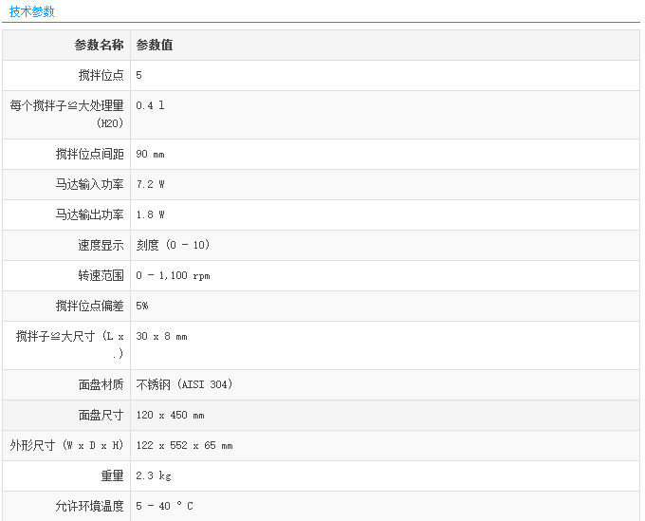The width and height of the screenshot is (645, 521).
Task: Click the 0.4 l processing volume value
Action: click(150, 105)
